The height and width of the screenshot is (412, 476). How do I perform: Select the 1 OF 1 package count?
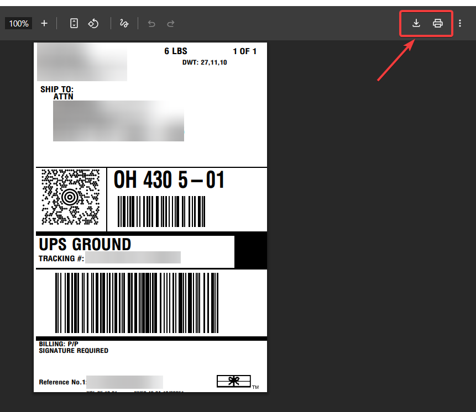(x=245, y=51)
